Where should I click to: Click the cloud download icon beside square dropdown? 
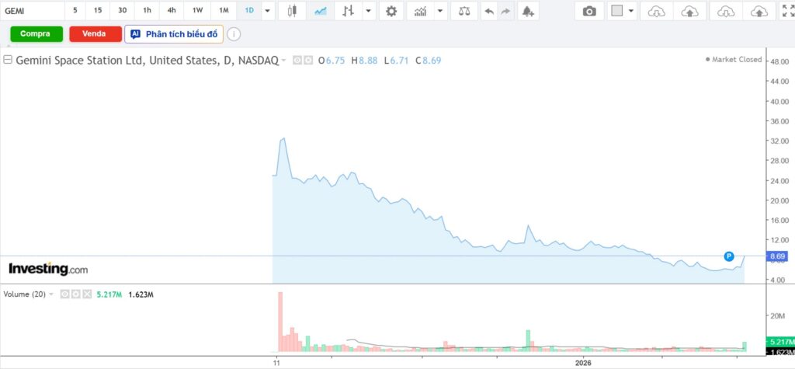point(657,11)
